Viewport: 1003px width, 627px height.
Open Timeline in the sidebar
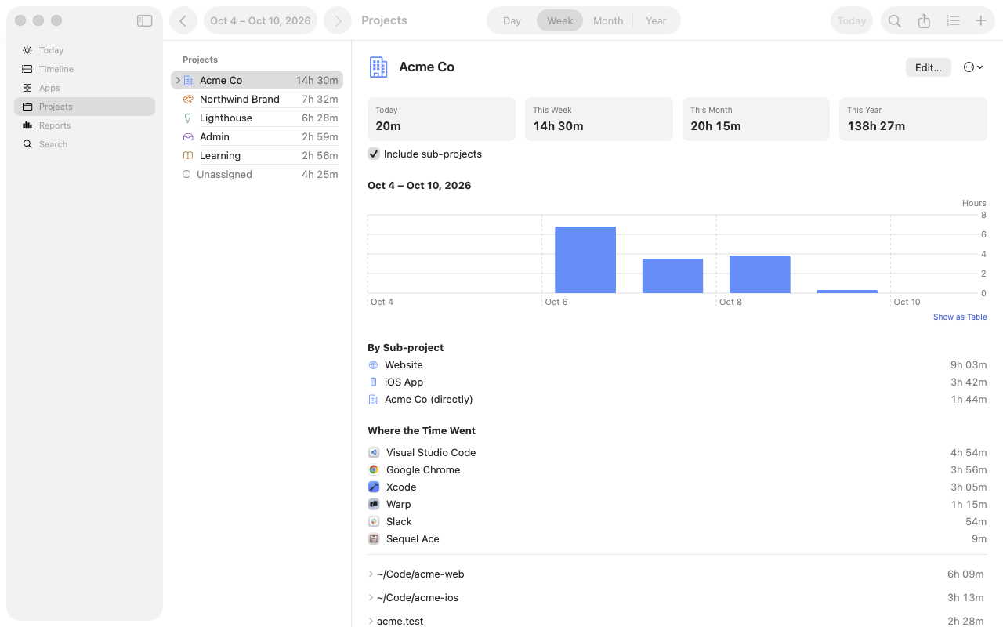click(85, 69)
